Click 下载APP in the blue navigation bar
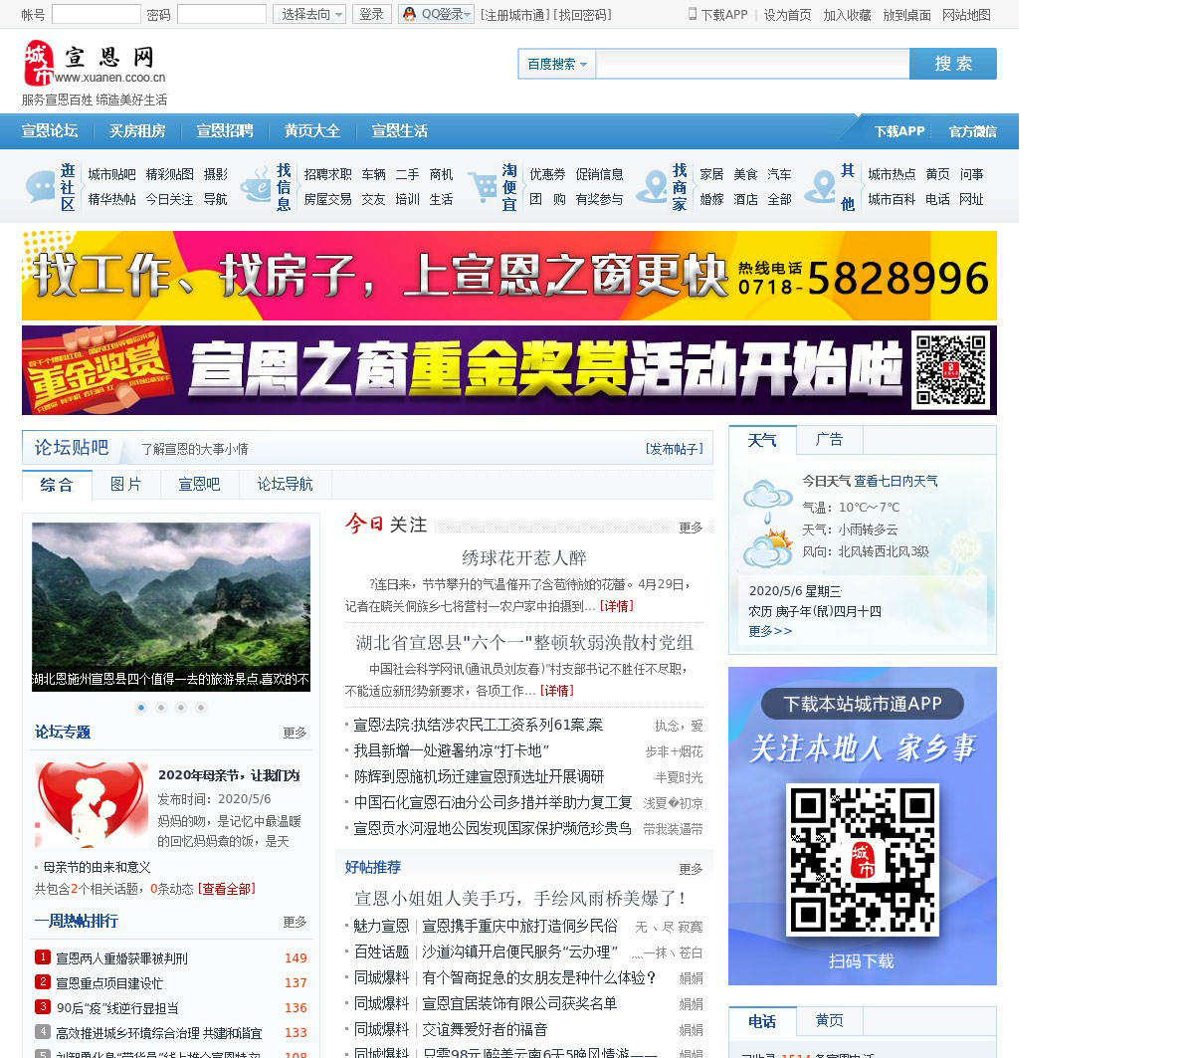Image resolution: width=1194 pixels, height=1058 pixels. (x=899, y=131)
